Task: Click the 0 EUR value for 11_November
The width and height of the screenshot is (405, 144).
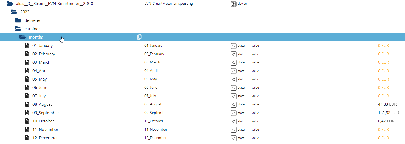Action: point(383,129)
